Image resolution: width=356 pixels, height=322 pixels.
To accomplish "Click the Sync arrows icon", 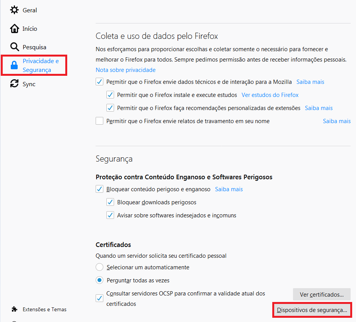I will 15,83.
